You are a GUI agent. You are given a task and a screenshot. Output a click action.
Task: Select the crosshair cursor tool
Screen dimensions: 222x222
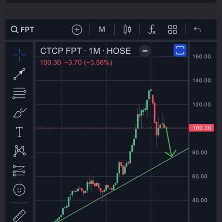pyautogui.click(x=20, y=55)
